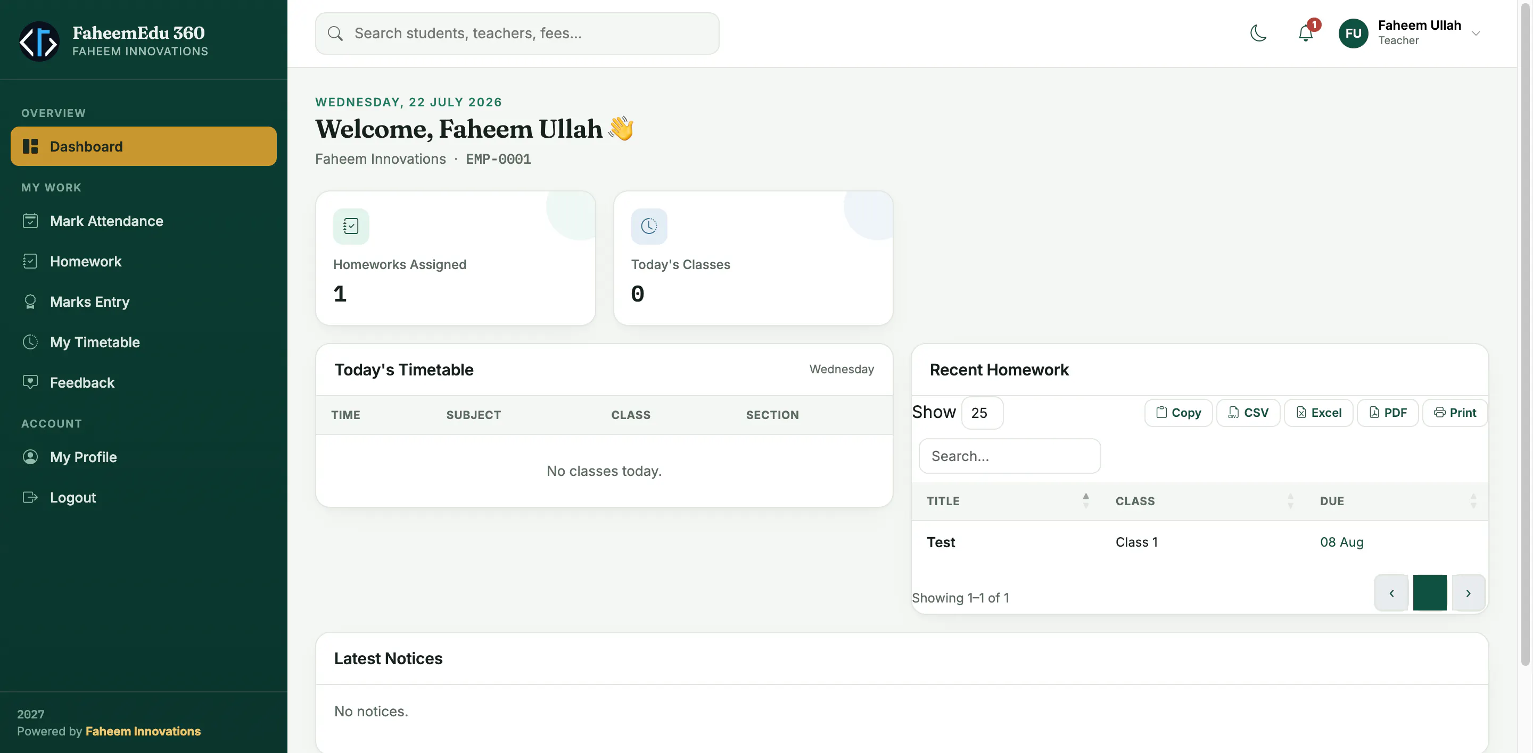Click the global search students input field
This screenshot has height=753, width=1533.
click(516, 34)
